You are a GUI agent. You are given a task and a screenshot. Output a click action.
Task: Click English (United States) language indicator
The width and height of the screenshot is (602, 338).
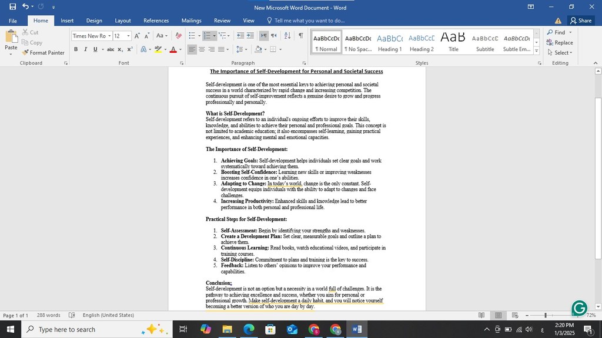[x=108, y=315]
